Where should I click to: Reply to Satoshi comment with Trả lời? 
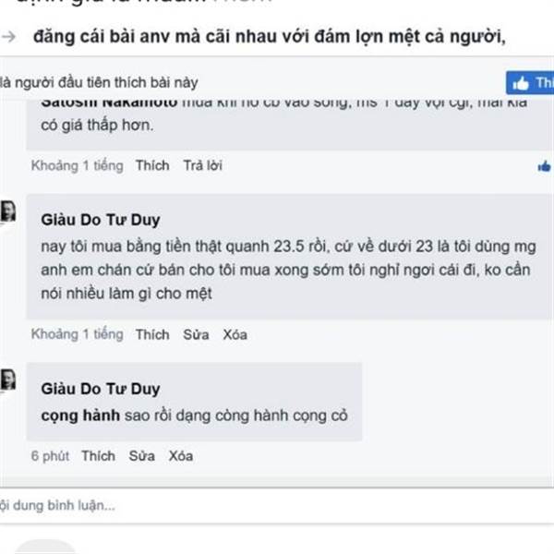pos(202,165)
